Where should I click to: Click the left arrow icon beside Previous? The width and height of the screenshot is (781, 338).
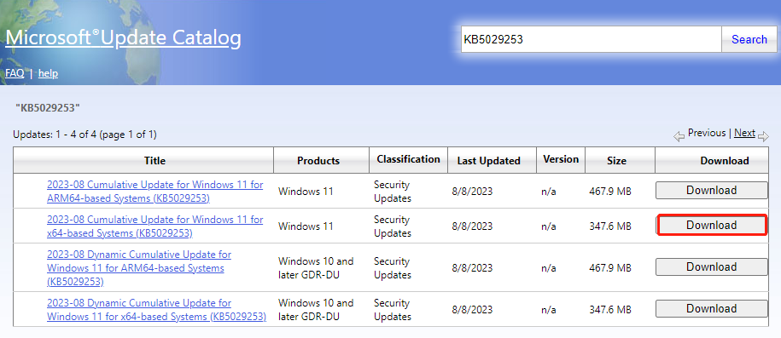[679, 136]
